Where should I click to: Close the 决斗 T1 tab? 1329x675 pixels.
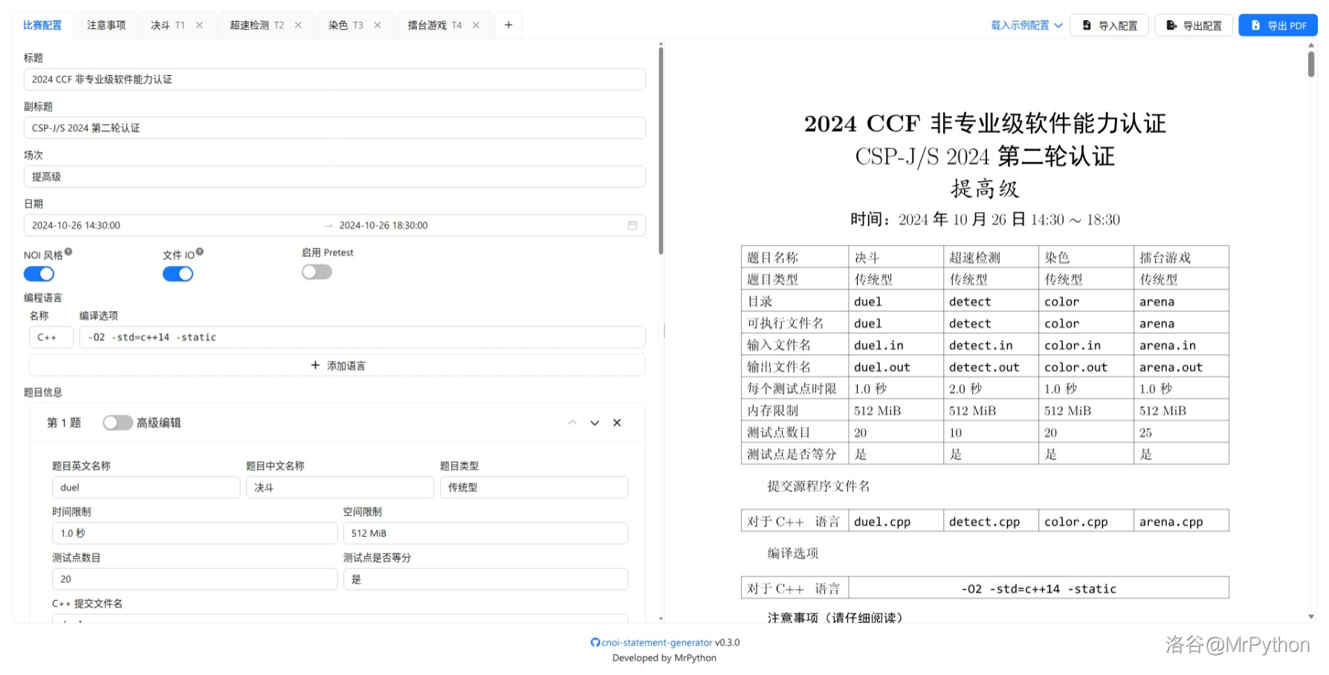[199, 25]
